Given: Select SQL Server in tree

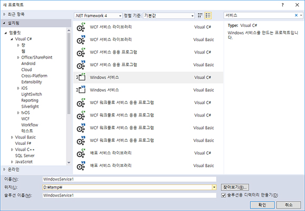Looking at the screenshot, I should coord(25,156).
